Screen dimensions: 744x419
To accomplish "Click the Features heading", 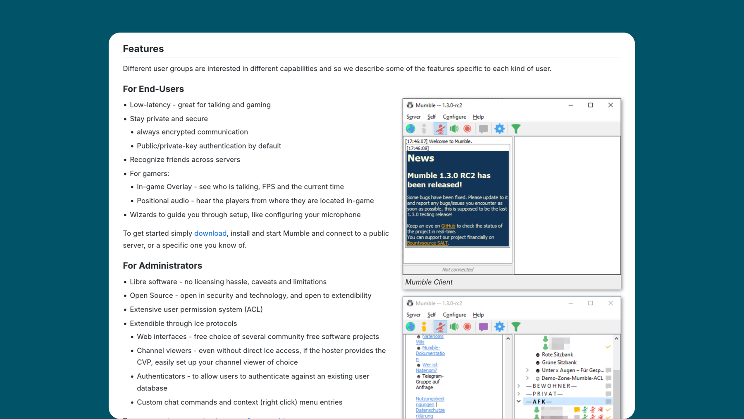I will pyautogui.click(x=143, y=49).
